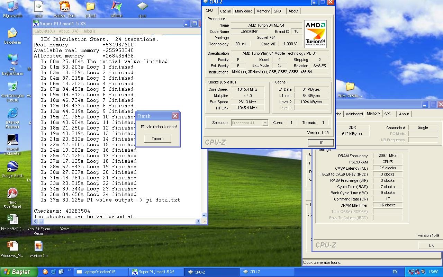The image size is (443, 277).
Task: Open wprime 1m image file icon
Action: click(x=38, y=246)
